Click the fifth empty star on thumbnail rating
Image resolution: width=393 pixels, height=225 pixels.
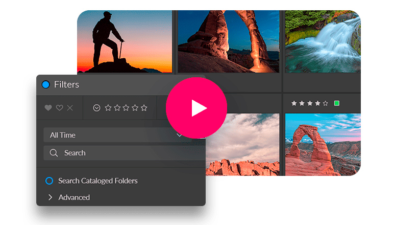tap(325, 103)
